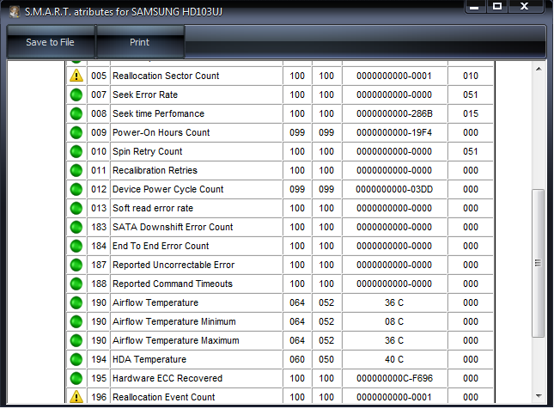The image size is (554, 409).
Task: Click green status icon for End To End Error Count
Action: click(x=76, y=246)
